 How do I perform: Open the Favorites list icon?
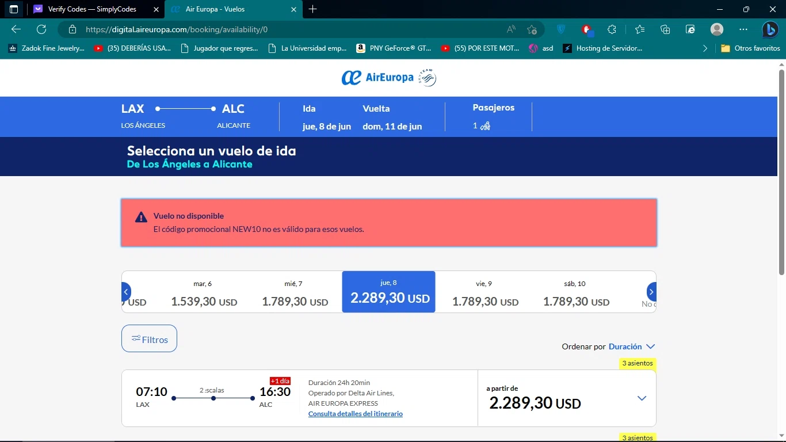[640, 29]
